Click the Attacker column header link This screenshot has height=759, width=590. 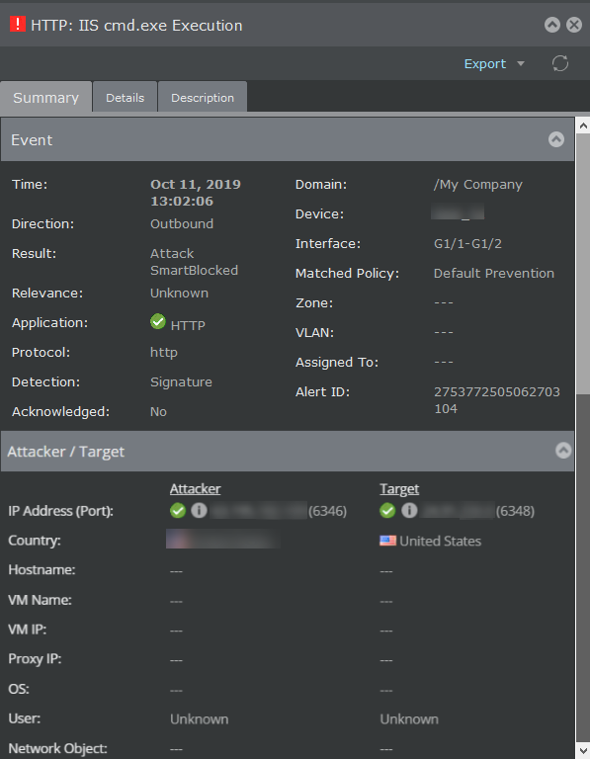click(x=195, y=489)
